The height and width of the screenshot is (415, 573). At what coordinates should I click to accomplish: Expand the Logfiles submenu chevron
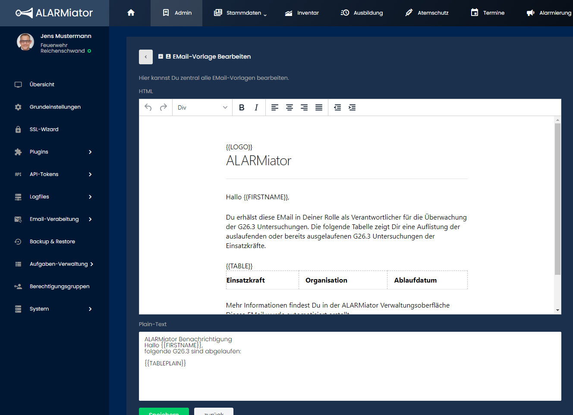90,197
